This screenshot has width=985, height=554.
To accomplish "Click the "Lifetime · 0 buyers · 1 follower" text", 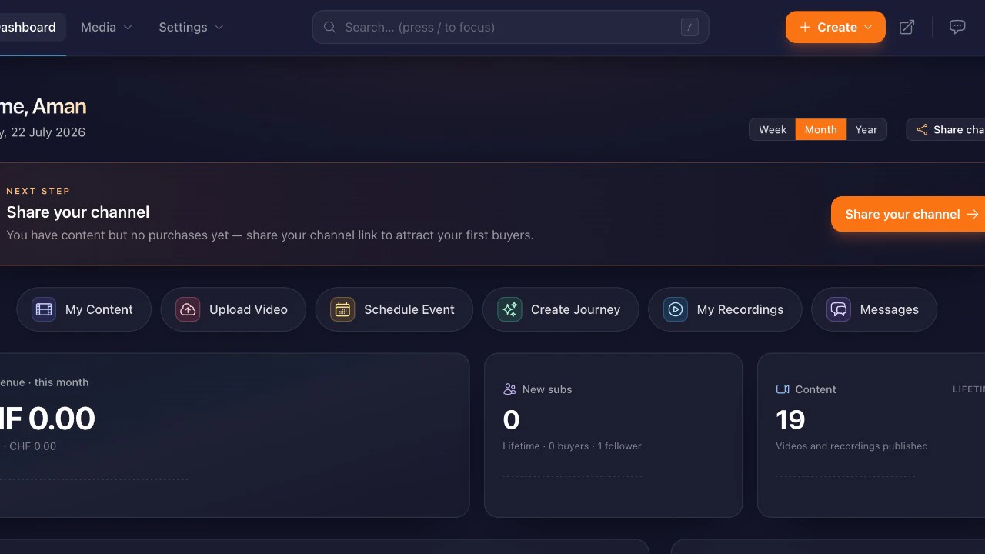I will [572, 446].
